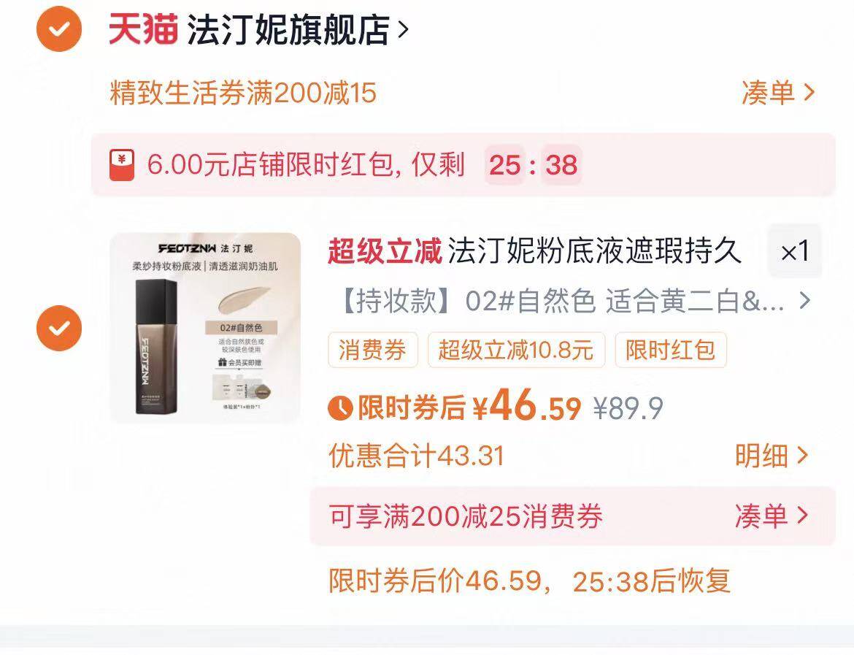Click the clock icon before 限时券后
Image resolution: width=854 pixels, height=655 pixels.
[340, 407]
